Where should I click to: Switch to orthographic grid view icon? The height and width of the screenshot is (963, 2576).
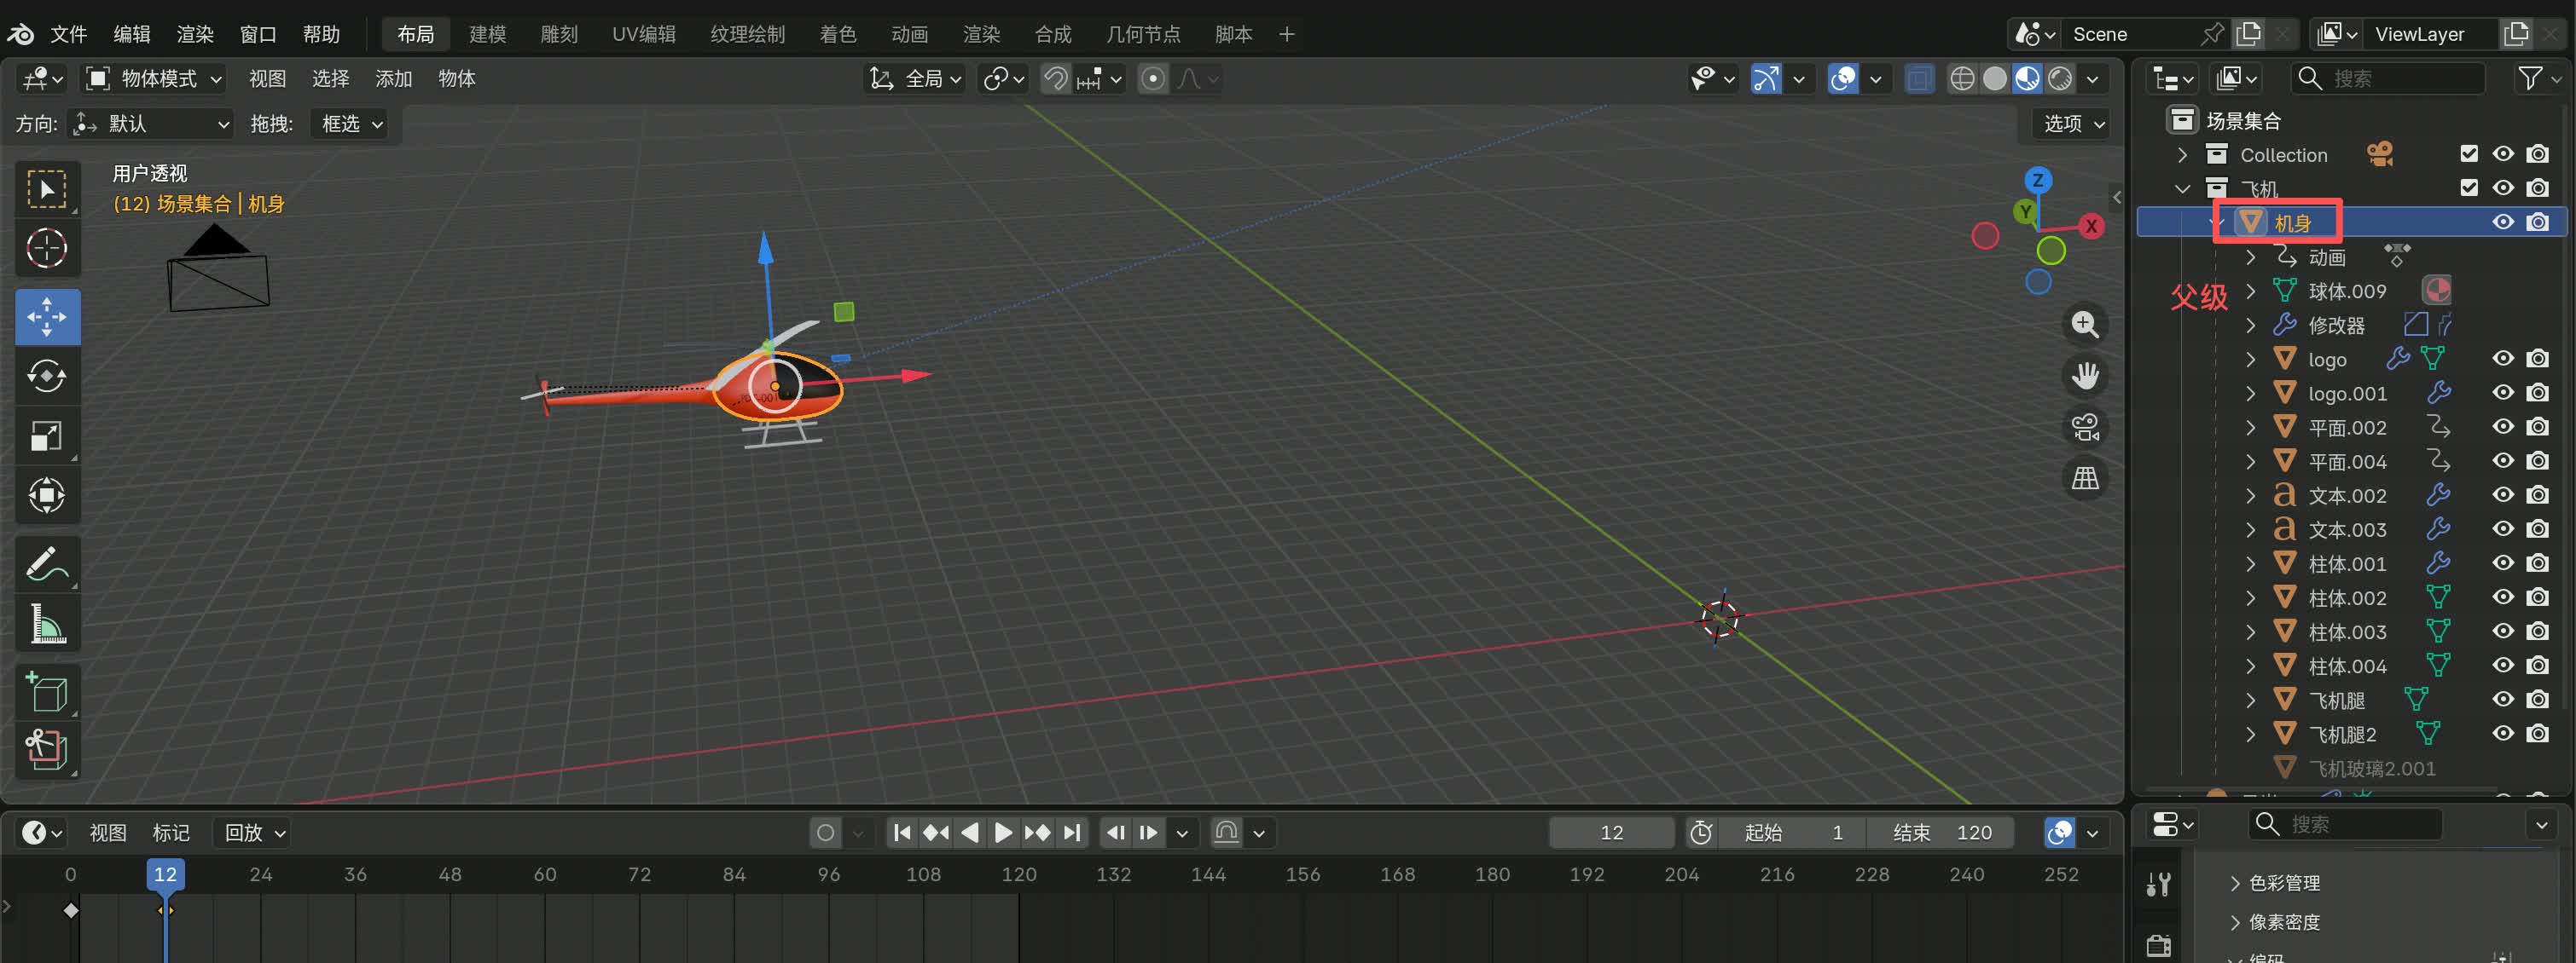click(x=2085, y=478)
